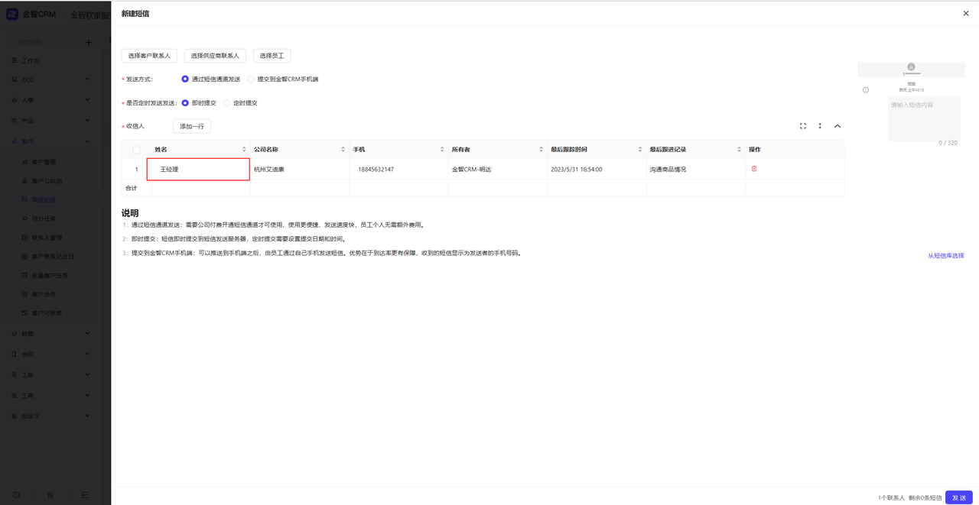
Task: Open 联系人管理 in the sidebar
Action: 47,238
